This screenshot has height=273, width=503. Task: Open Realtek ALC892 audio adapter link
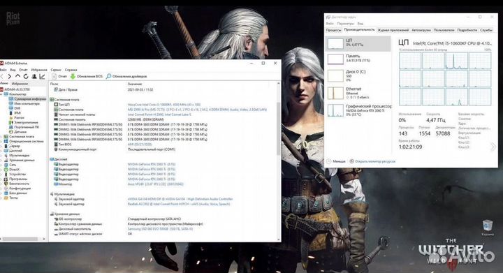pos(179,204)
